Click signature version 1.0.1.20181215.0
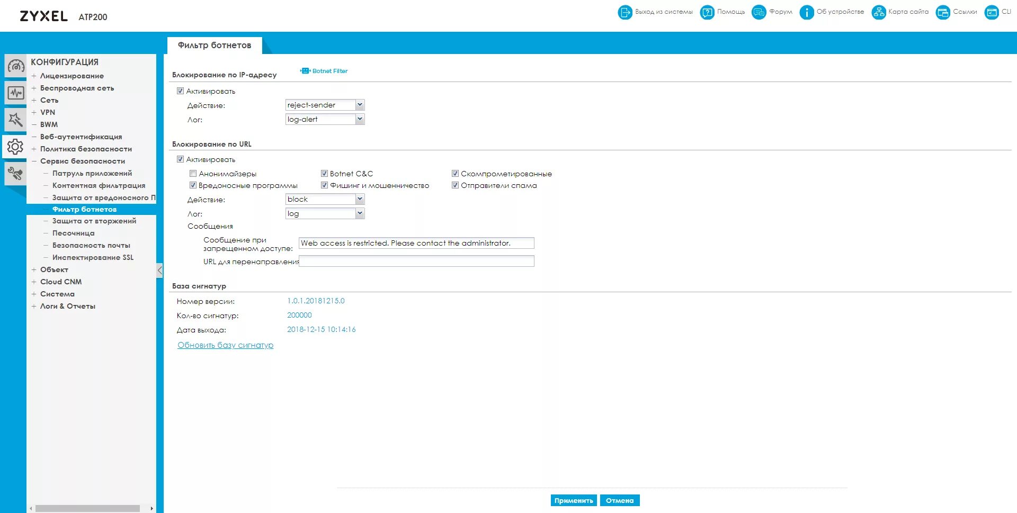The height and width of the screenshot is (513, 1017). pyautogui.click(x=316, y=301)
